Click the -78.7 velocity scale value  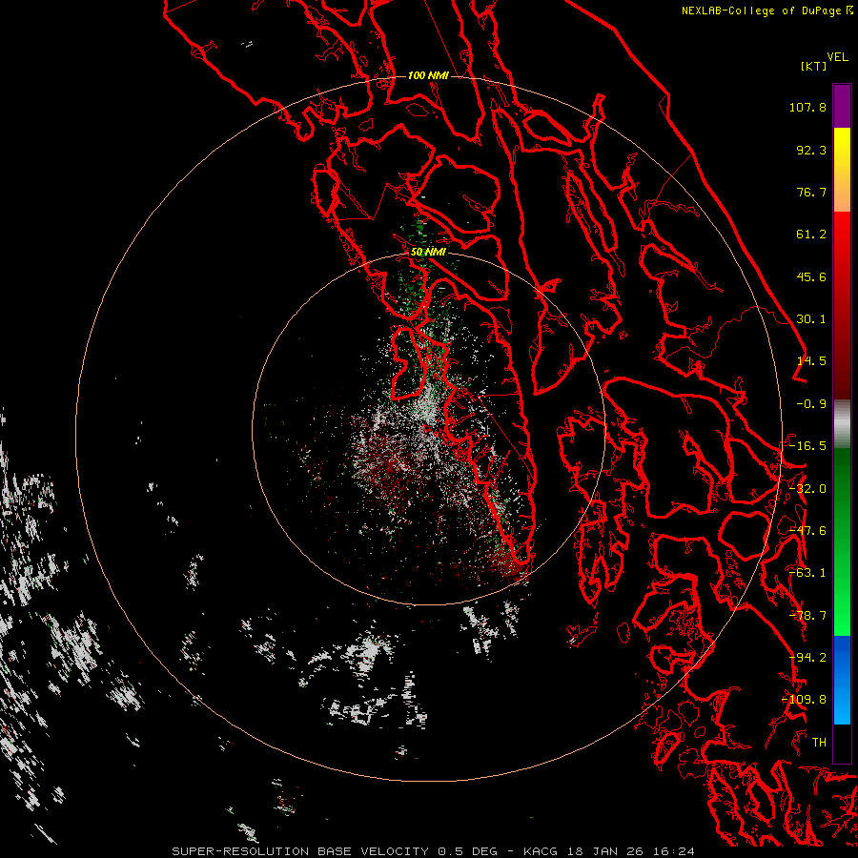(807, 616)
